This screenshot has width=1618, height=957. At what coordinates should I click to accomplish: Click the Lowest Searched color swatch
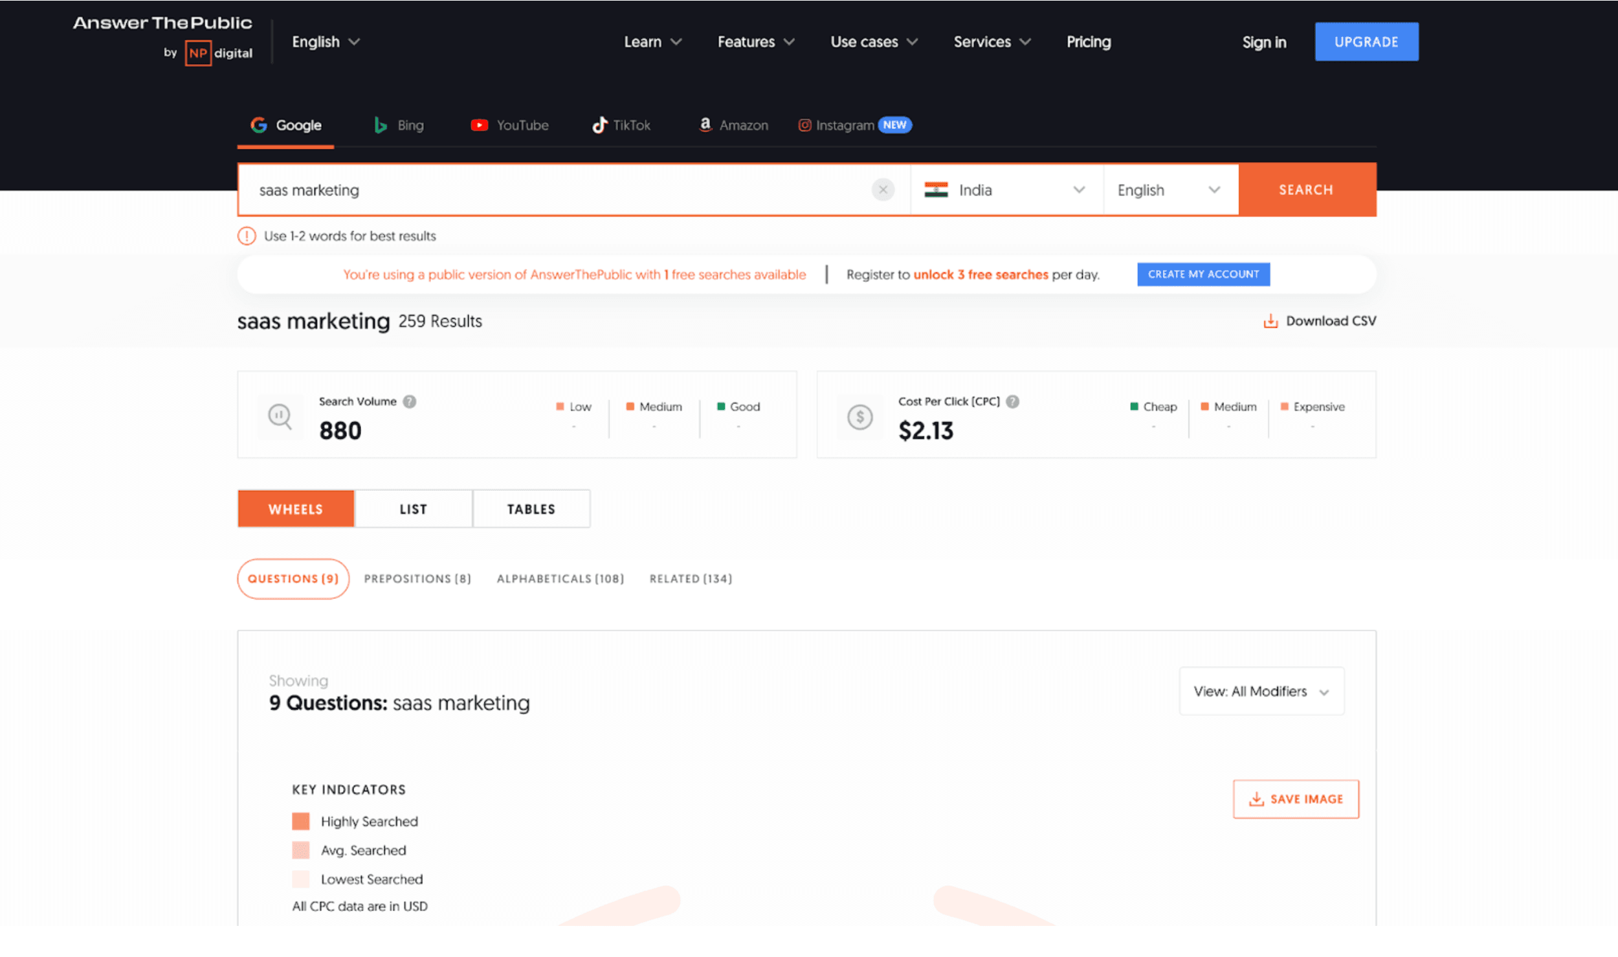pyautogui.click(x=301, y=879)
